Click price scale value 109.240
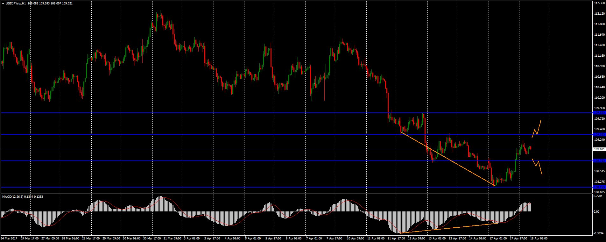606x242 pixels. [x=599, y=140]
